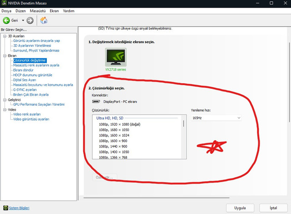Open the Home page icon in toolbar

tap(44, 20)
